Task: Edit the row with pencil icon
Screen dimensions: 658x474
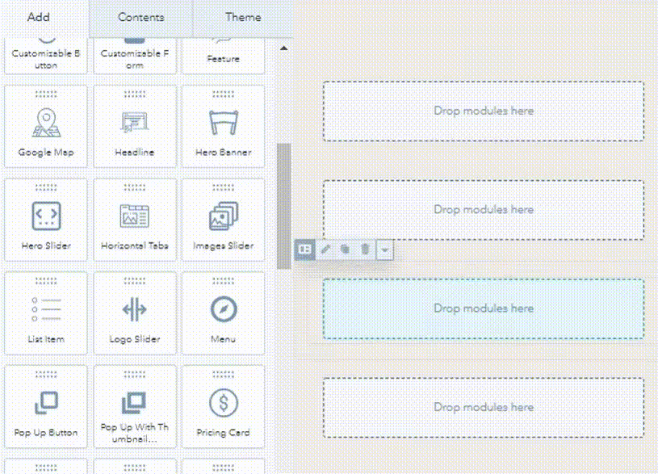Action: tap(325, 250)
